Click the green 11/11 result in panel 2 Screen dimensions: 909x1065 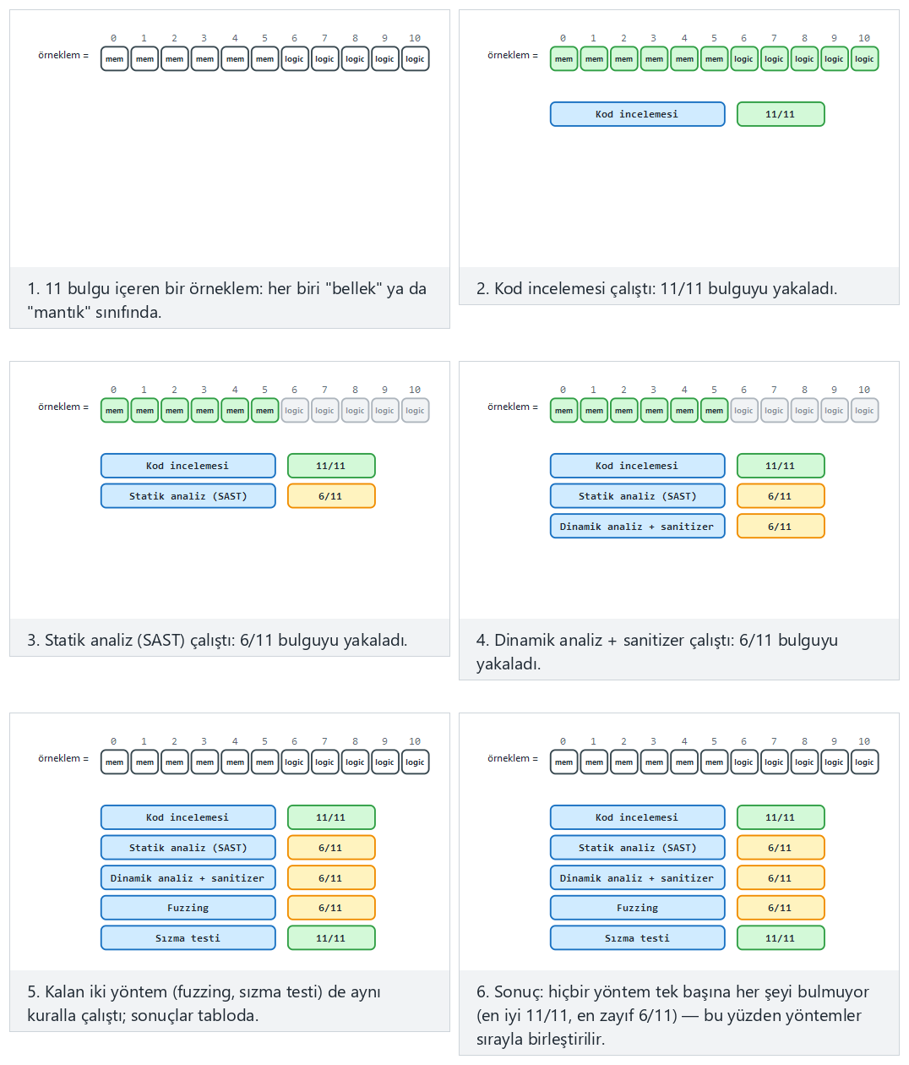point(781,114)
